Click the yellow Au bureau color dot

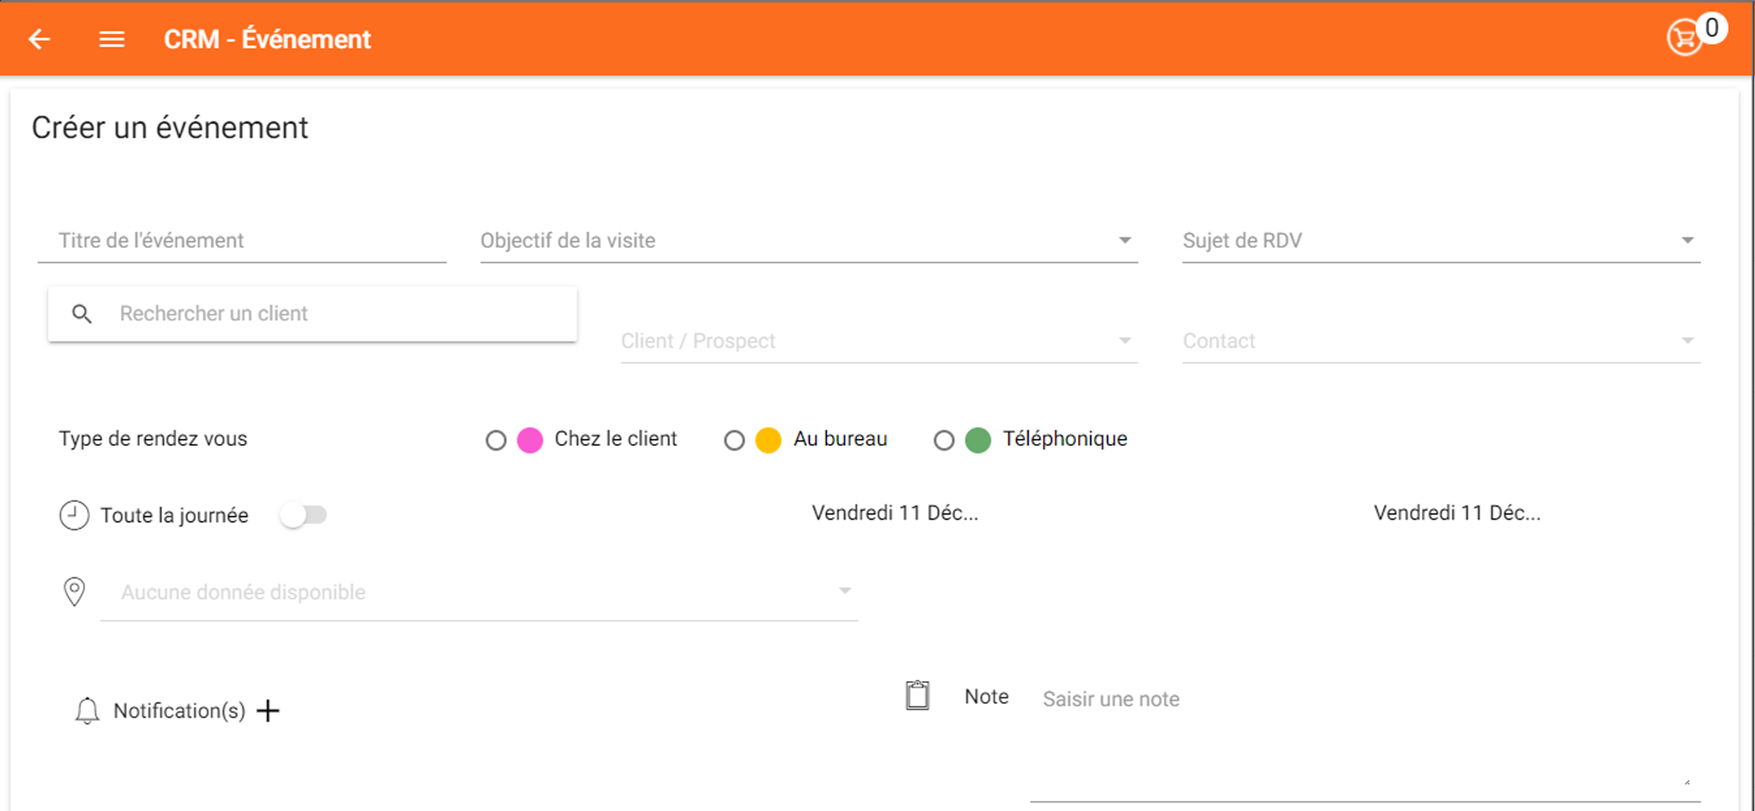[x=768, y=440]
